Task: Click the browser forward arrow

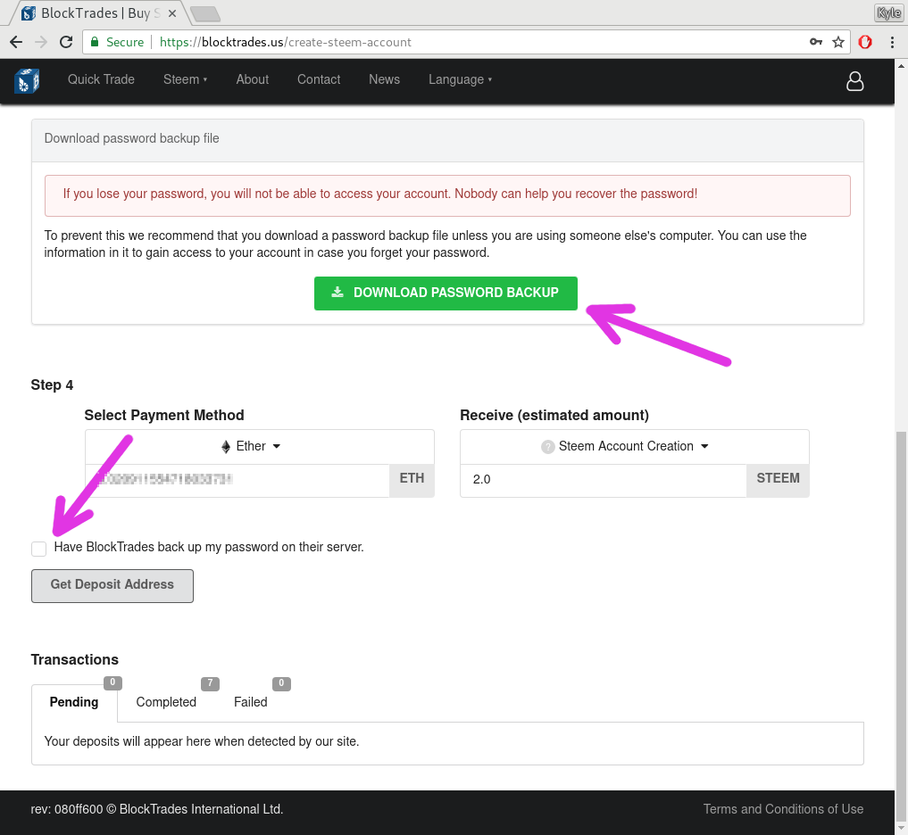Action: [41, 42]
